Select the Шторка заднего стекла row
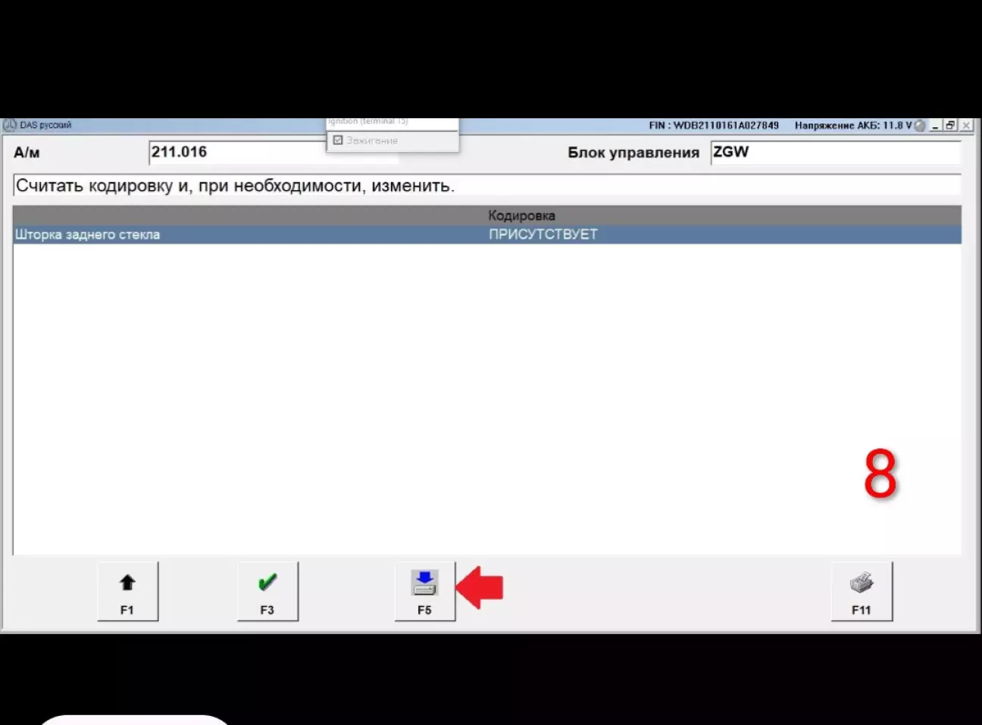 pos(88,235)
